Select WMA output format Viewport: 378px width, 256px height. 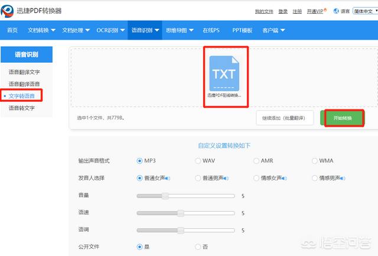click(315, 161)
